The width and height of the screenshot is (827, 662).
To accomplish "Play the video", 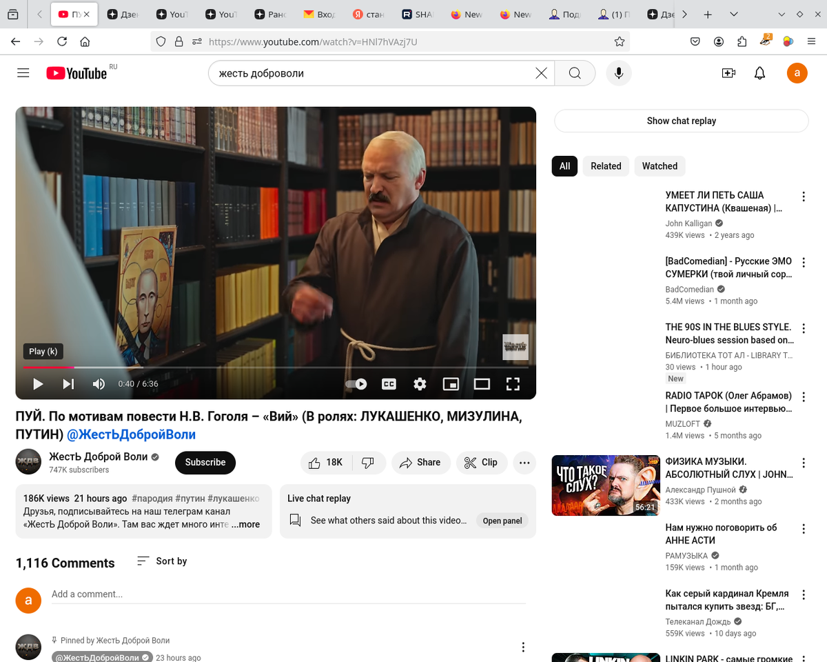I will click(39, 384).
